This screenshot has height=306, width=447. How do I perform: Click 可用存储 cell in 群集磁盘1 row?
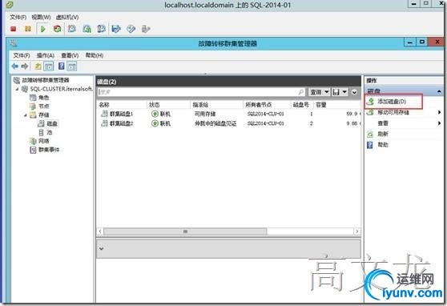pyautogui.click(x=205, y=114)
